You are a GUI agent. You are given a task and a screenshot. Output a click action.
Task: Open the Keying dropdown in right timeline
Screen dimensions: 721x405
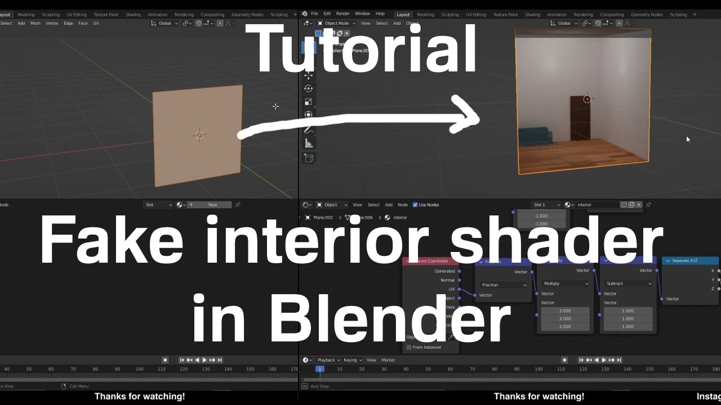coord(352,360)
